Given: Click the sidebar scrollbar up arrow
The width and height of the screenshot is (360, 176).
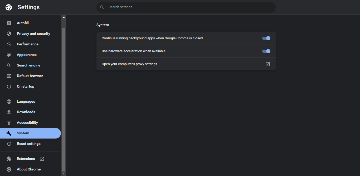Looking at the screenshot, I should 64,17.
